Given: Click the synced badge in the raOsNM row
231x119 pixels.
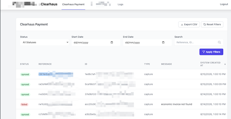Looking at the screenshot, I should (x=25, y=85).
